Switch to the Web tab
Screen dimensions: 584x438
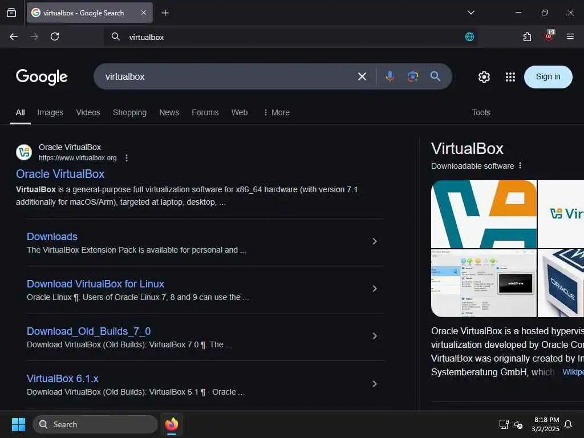coord(240,112)
